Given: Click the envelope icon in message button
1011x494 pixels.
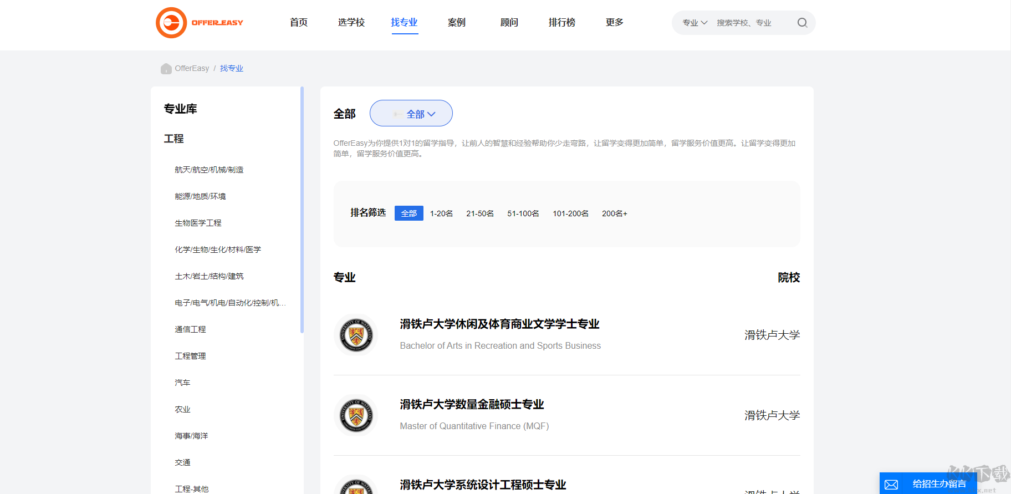Looking at the screenshot, I should 891,485.
